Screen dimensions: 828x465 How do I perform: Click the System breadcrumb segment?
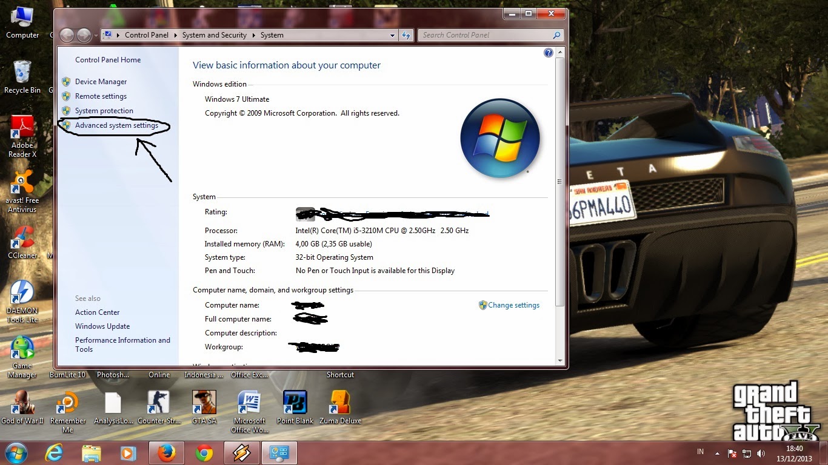[272, 35]
